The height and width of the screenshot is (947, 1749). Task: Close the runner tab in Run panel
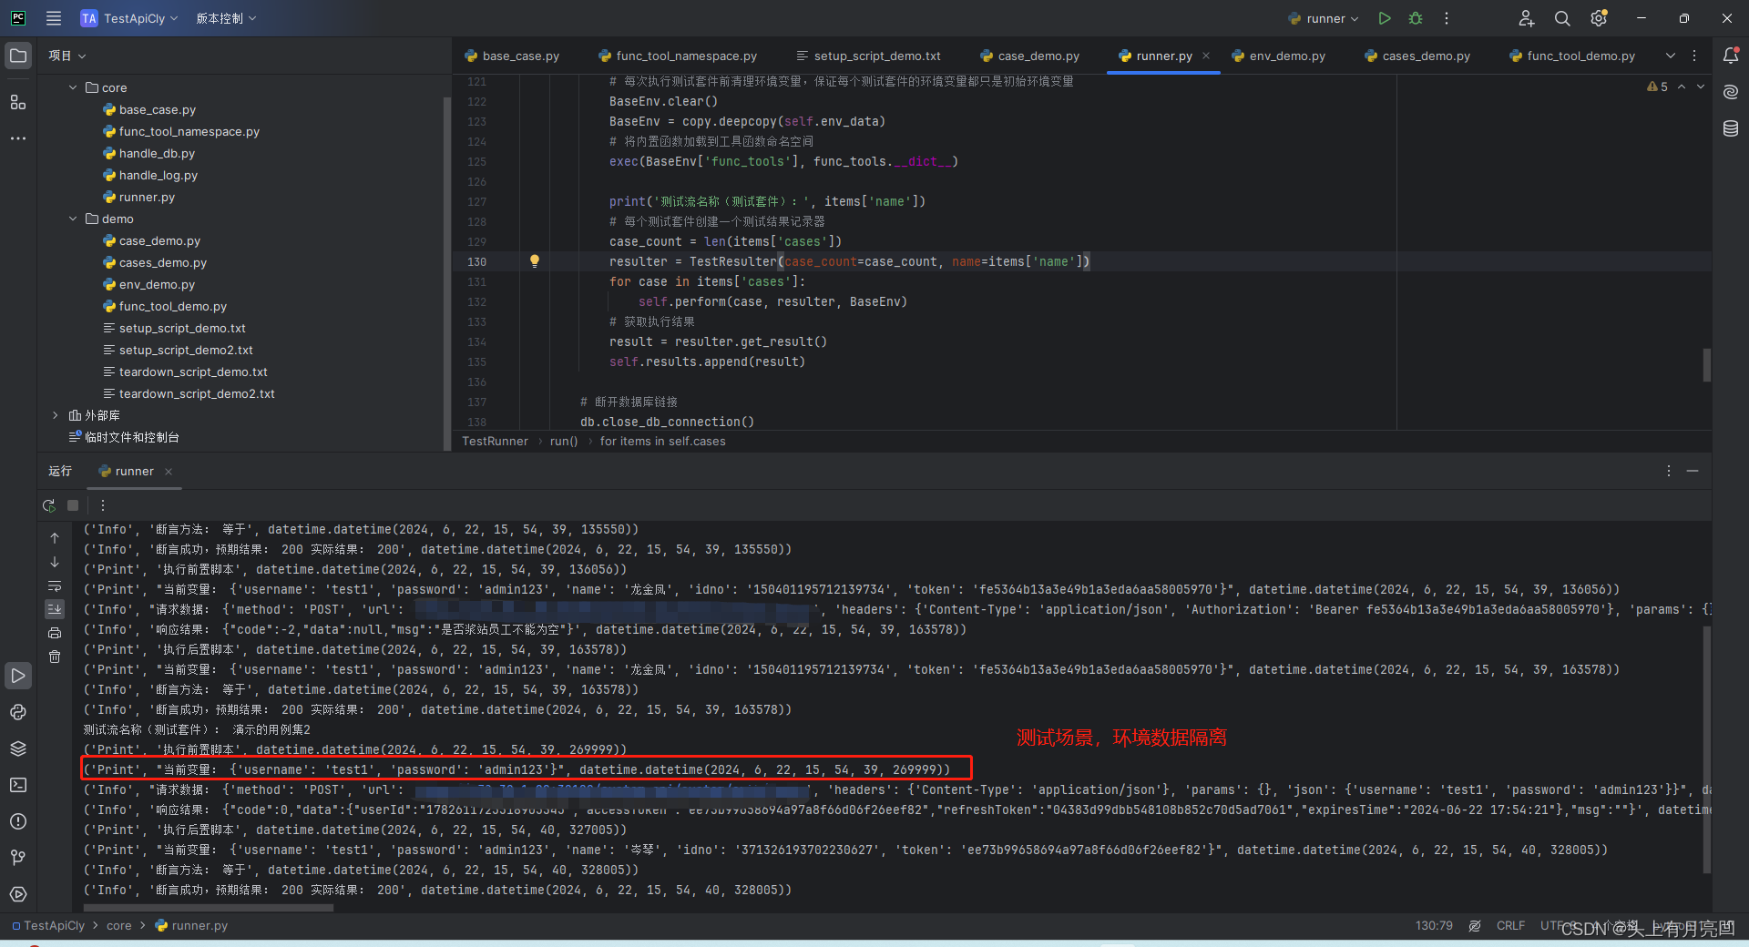169,472
